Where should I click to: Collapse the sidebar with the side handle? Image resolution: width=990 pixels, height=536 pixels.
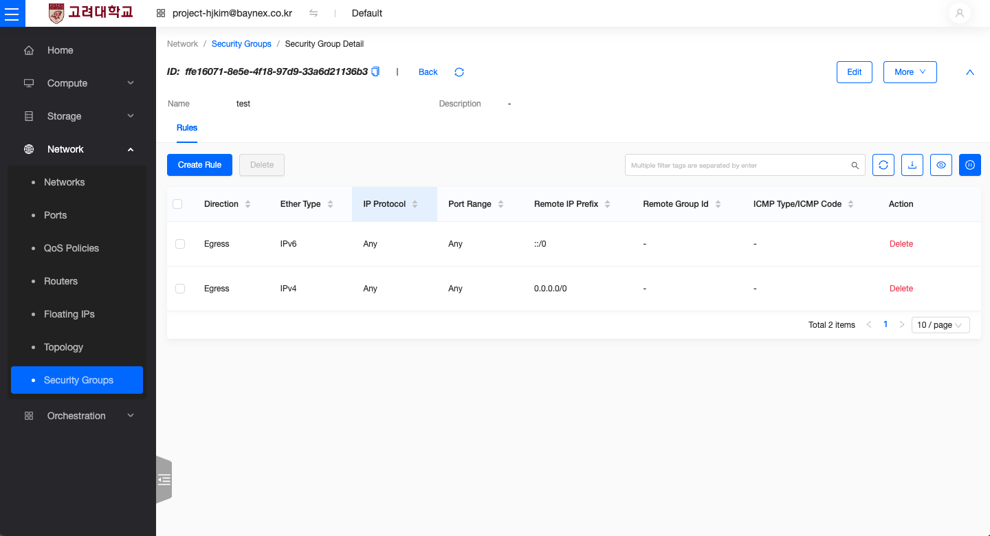(x=164, y=480)
